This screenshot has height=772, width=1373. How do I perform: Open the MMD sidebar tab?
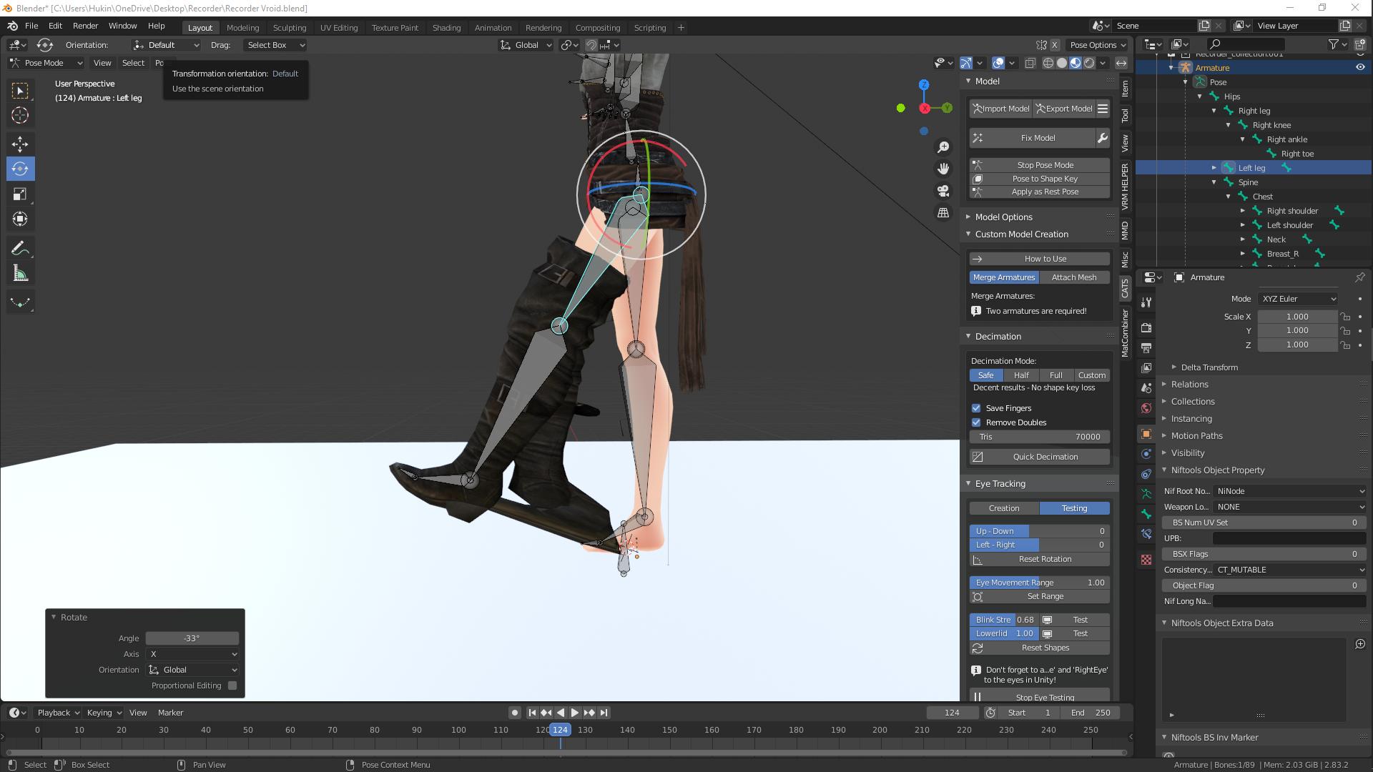coord(1125,231)
